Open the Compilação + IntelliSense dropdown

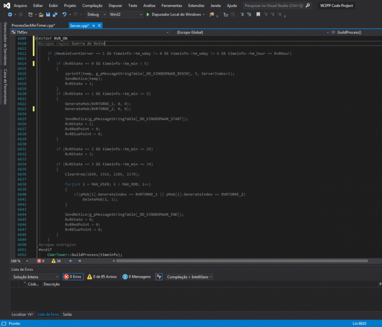click(x=189, y=277)
